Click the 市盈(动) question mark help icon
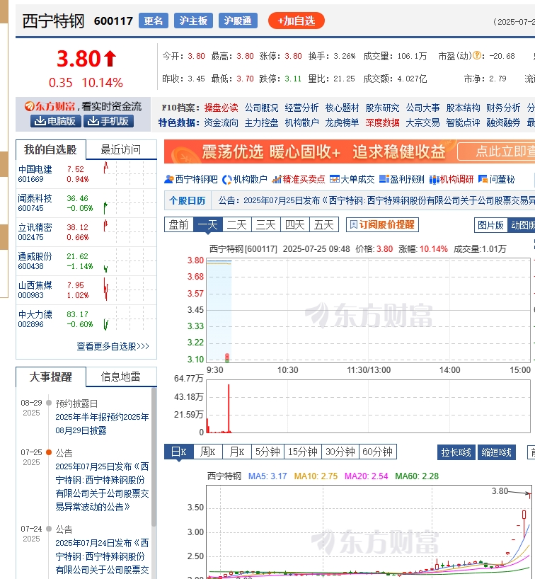The height and width of the screenshot is (579, 535). coord(477,56)
